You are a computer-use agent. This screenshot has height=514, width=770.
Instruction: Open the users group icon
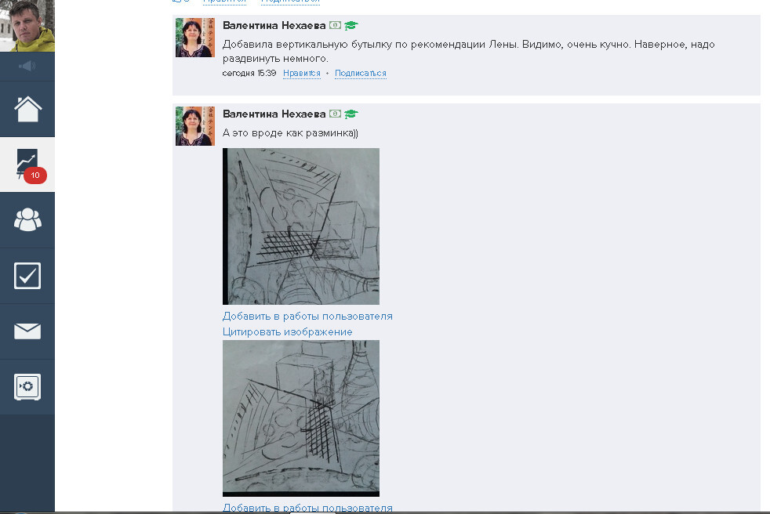pyautogui.click(x=27, y=219)
